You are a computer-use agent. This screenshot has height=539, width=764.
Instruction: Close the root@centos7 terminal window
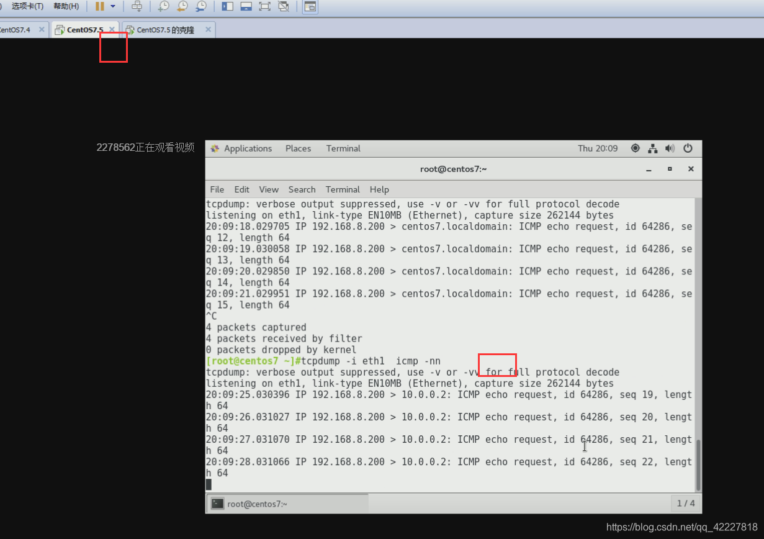pos(690,169)
